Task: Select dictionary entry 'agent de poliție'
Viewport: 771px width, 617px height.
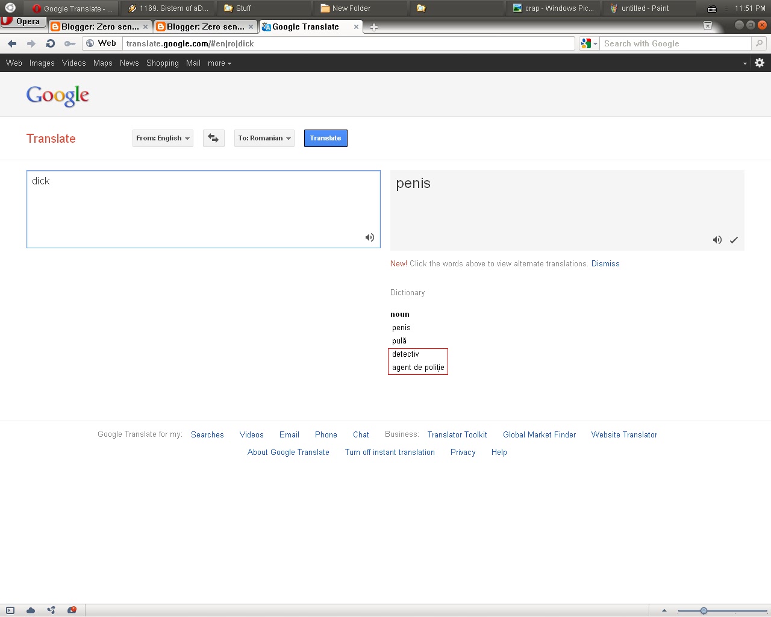Action: coord(418,368)
